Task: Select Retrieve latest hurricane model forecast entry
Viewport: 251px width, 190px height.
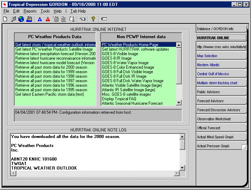Action: [x=55, y=63]
